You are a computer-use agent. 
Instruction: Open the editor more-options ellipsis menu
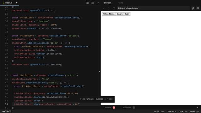(98, 3)
